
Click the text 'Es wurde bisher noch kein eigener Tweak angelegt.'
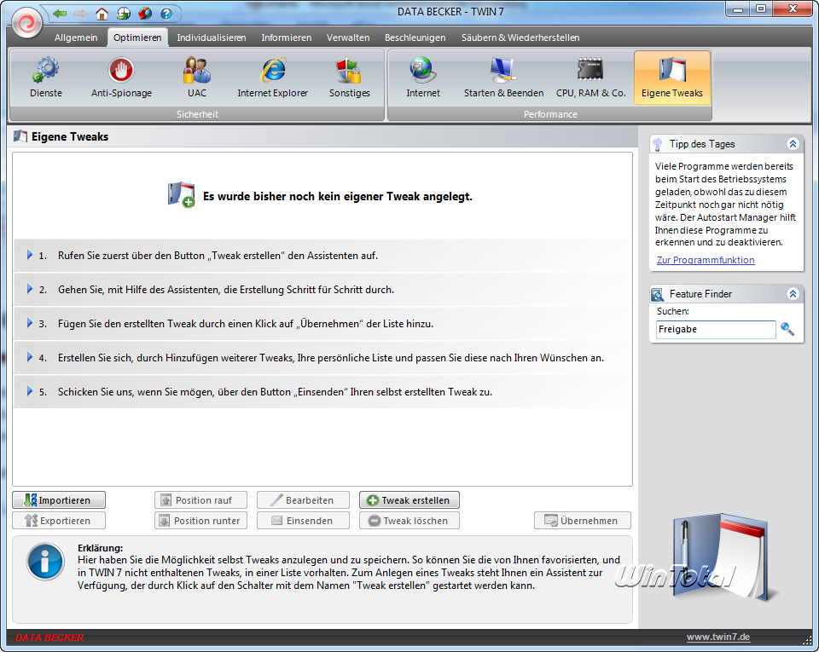(x=338, y=197)
